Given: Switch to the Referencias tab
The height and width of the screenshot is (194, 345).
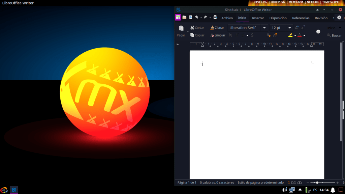Looking at the screenshot, I should click(301, 18).
